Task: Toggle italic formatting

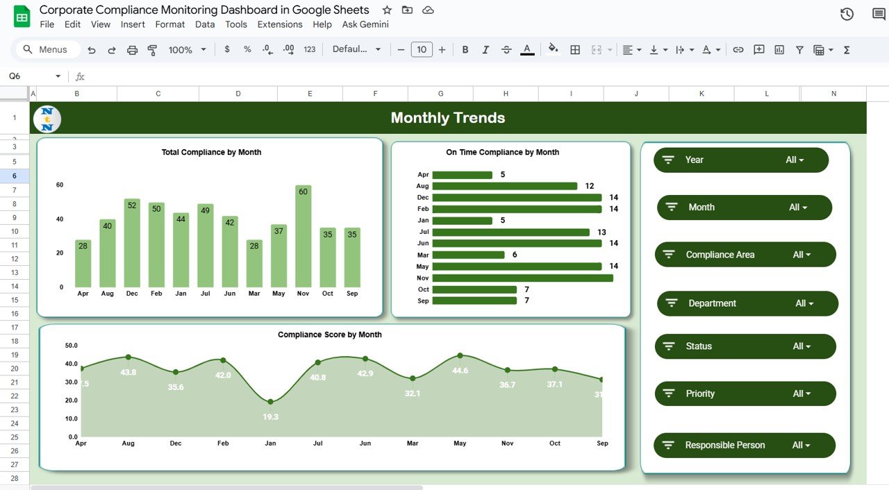Action: coord(485,50)
